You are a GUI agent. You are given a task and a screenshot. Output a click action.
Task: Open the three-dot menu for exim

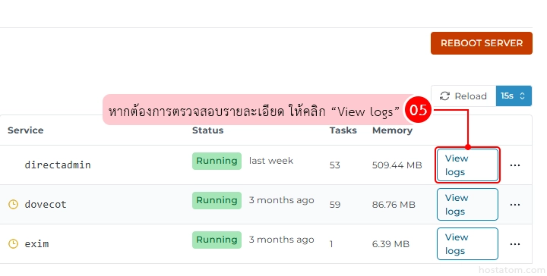pos(515,244)
